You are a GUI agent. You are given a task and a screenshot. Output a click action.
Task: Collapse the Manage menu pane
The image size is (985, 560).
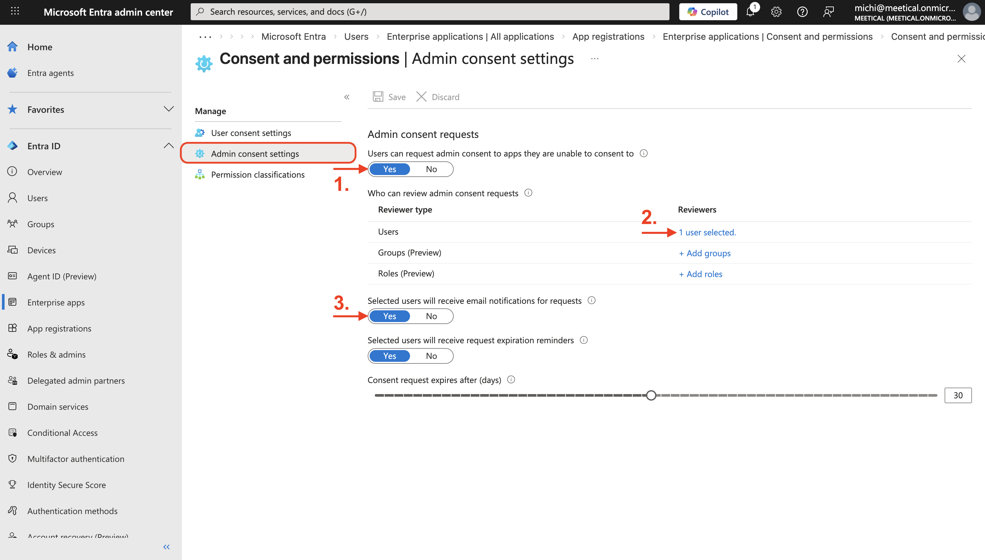pos(347,97)
